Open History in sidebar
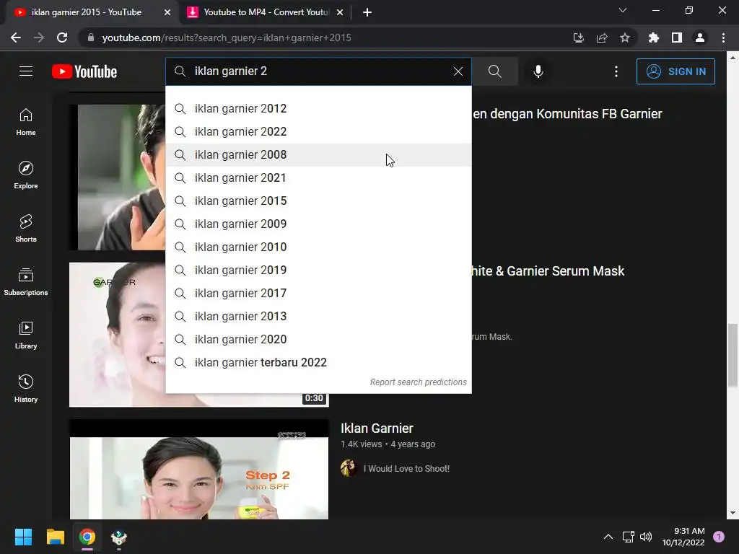This screenshot has height=554, width=739. point(26,389)
